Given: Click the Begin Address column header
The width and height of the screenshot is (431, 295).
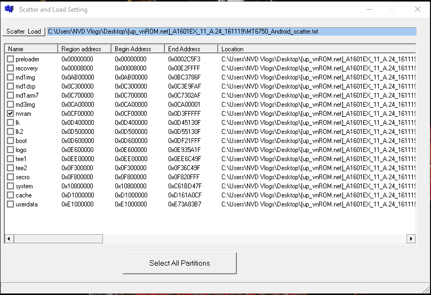Looking at the screenshot, I should [x=138, y=49].
